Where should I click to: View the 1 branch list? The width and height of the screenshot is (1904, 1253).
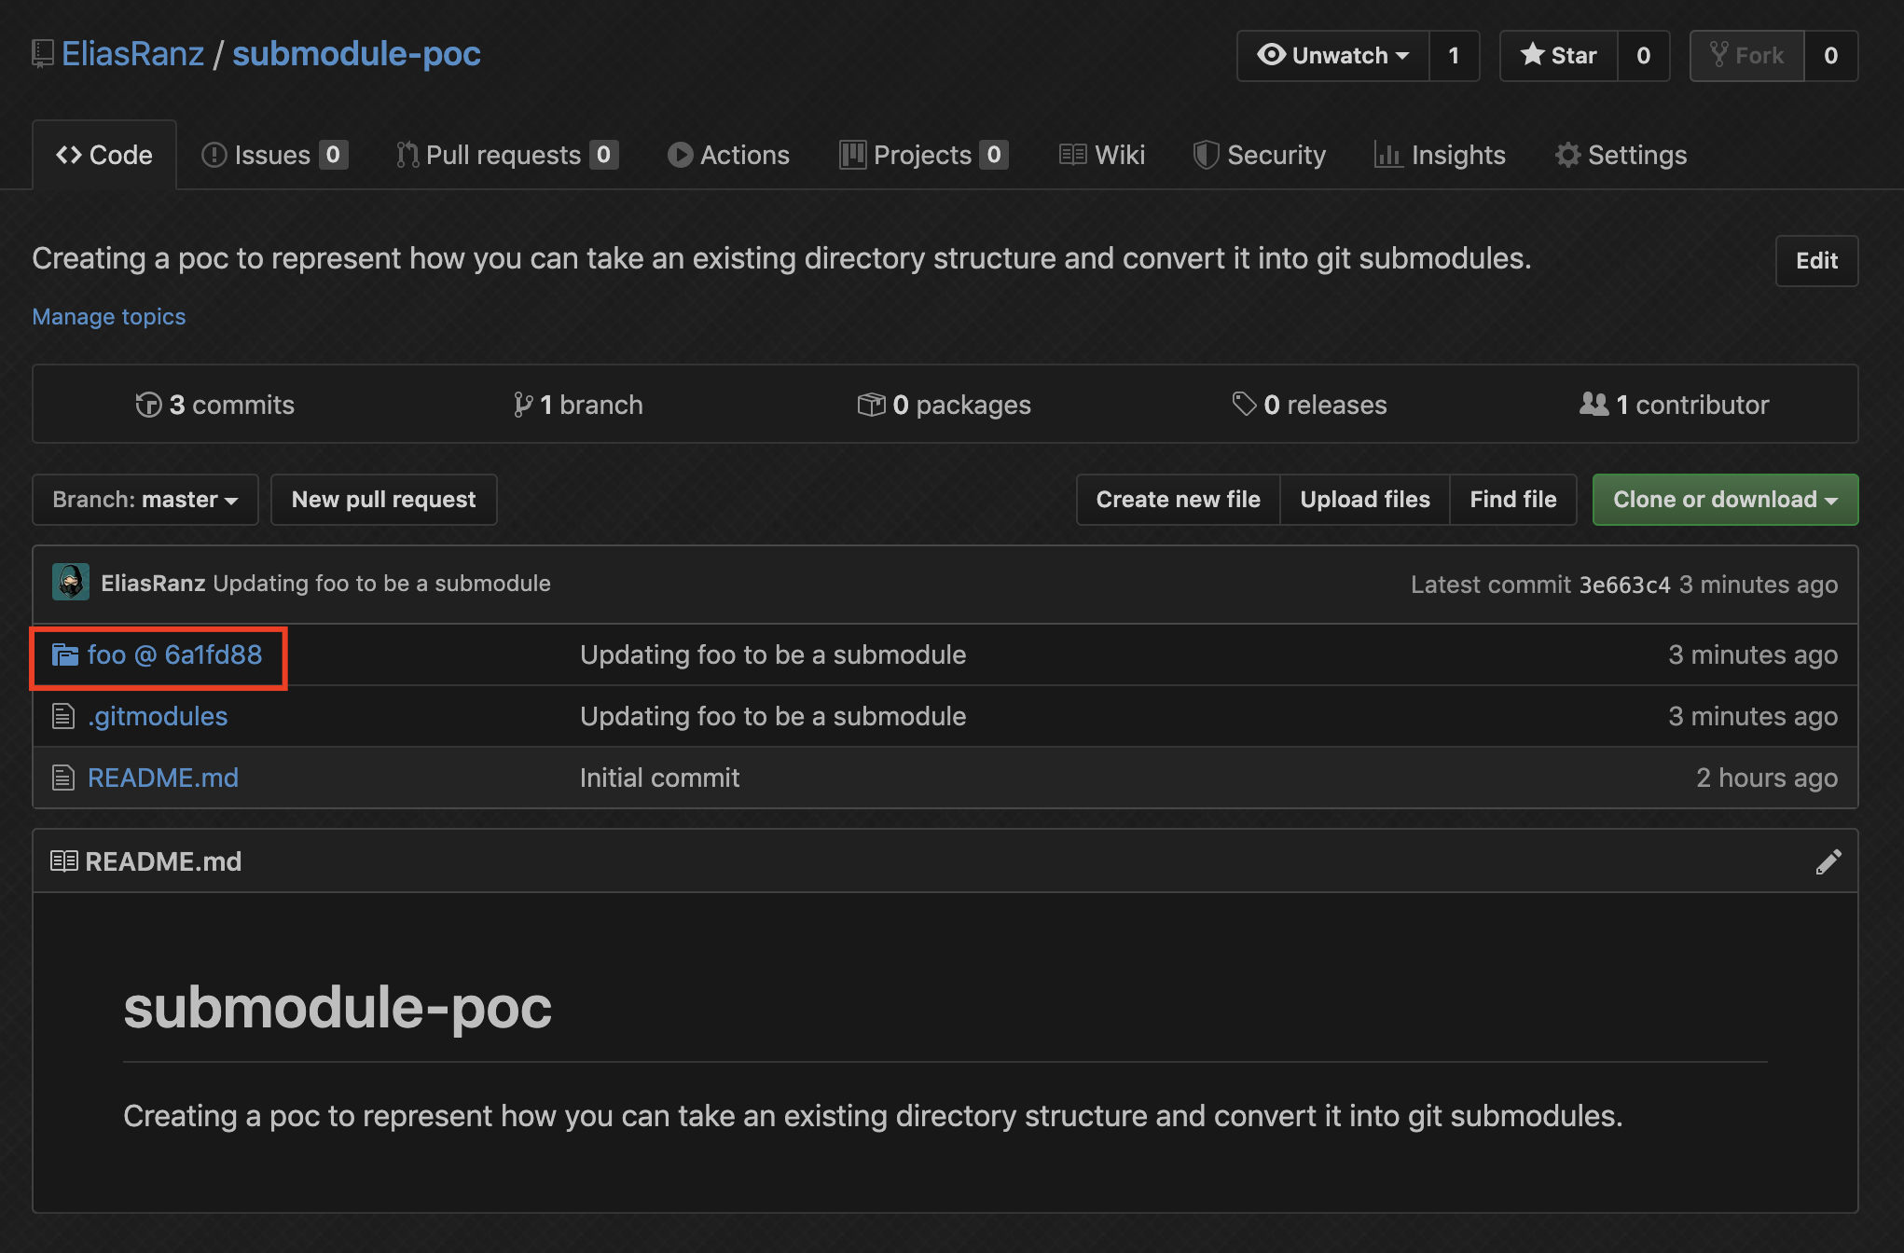click(x=578, y=405)
